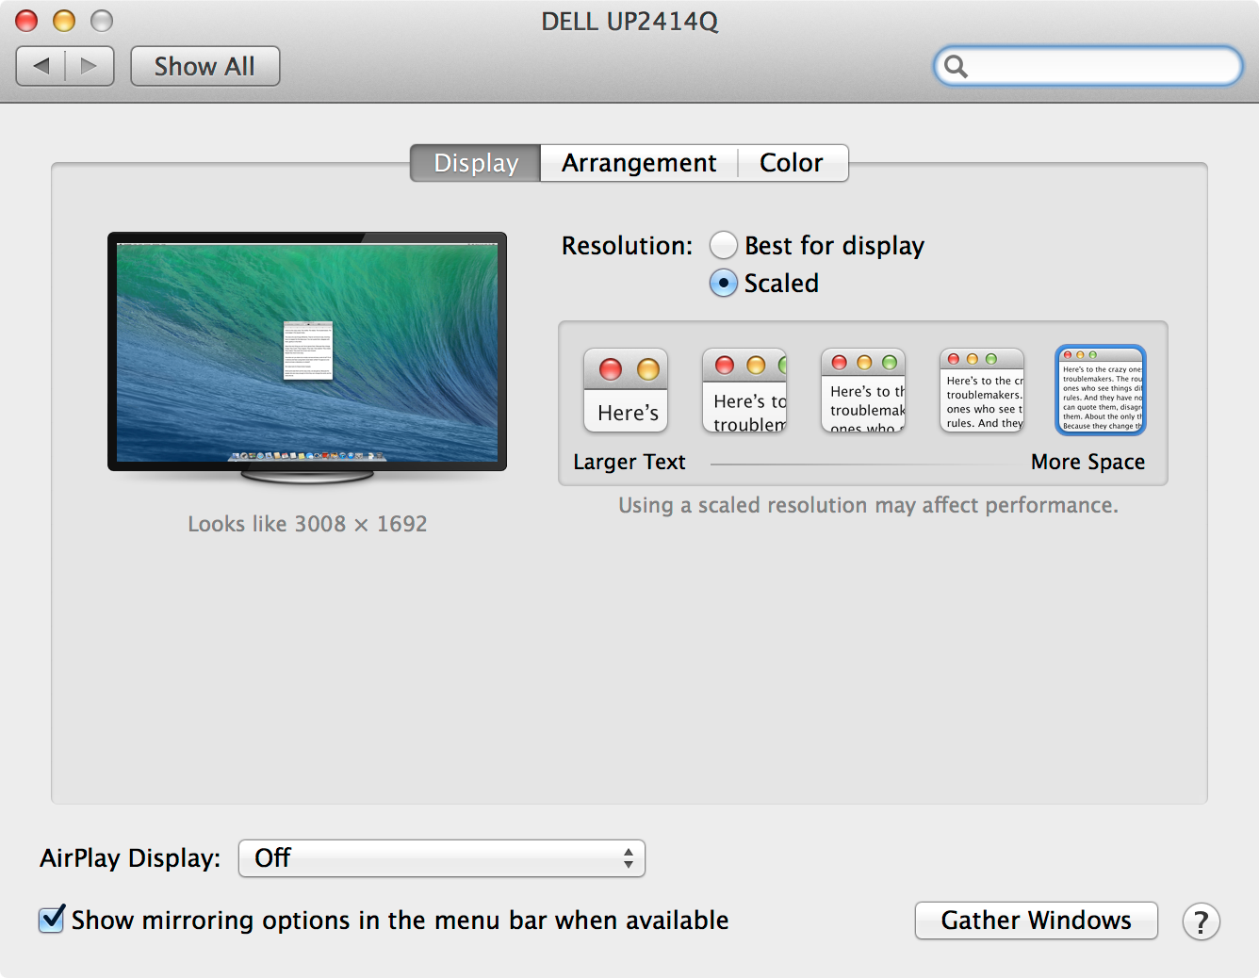Viewport: 1259px width, 978px height.
Task: Click the Show All button
Action: [204, 66]
